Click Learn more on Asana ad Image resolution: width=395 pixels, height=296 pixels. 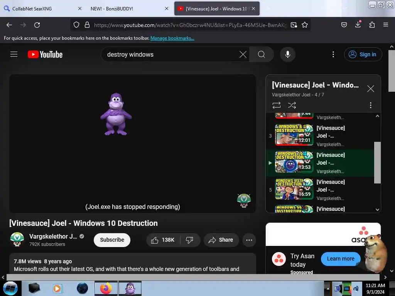(340, 259)
